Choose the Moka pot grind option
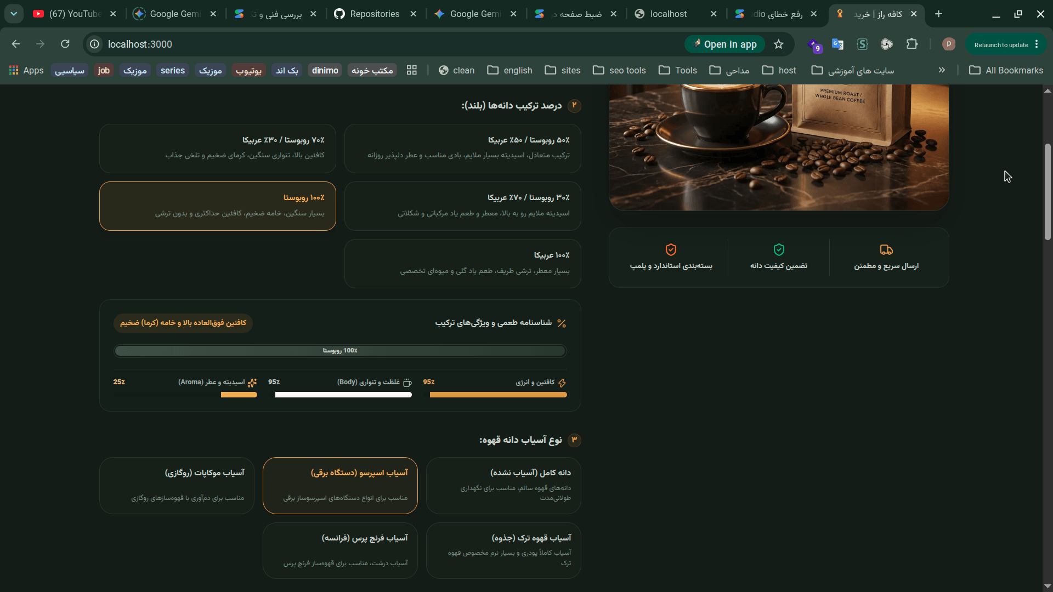This screenshot has width=1053, height=592. [x=177, y=486]
